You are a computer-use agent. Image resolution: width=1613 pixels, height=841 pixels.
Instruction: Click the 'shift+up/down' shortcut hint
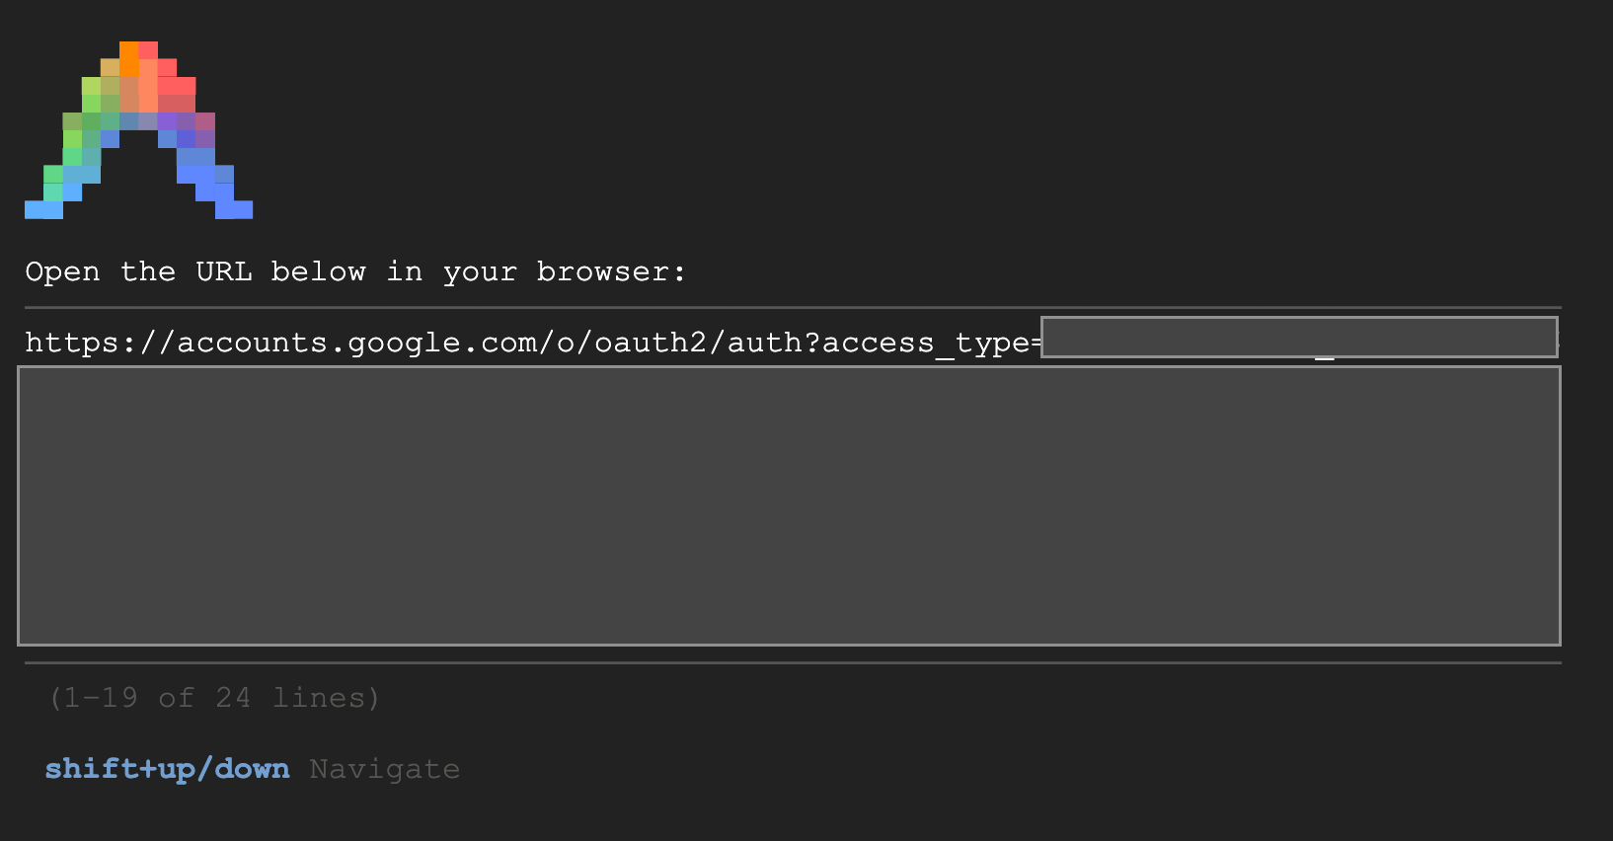click(167, 769)
